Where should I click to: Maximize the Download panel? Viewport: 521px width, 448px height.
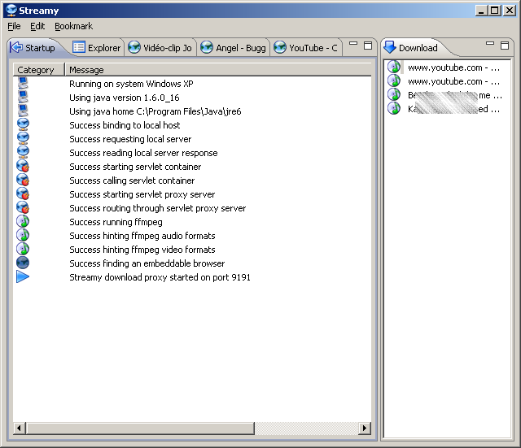(x=505, y=46)
